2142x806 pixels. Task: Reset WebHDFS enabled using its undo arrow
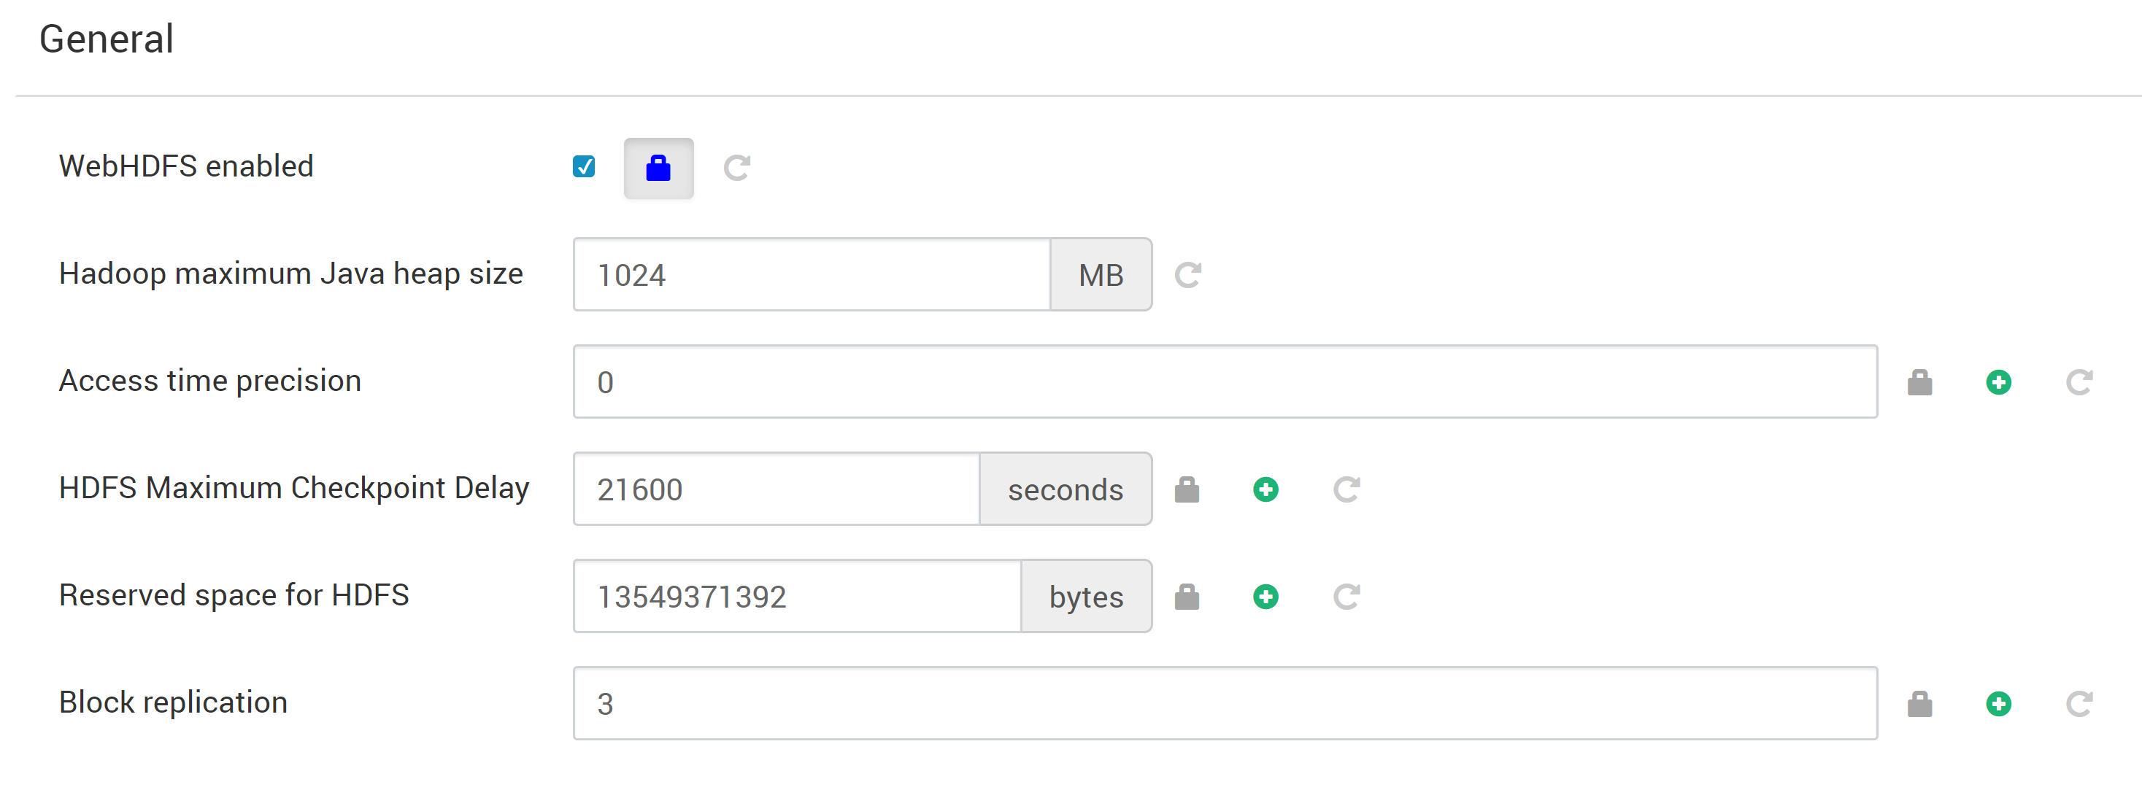pyautogui.click(x=736, y=168)
